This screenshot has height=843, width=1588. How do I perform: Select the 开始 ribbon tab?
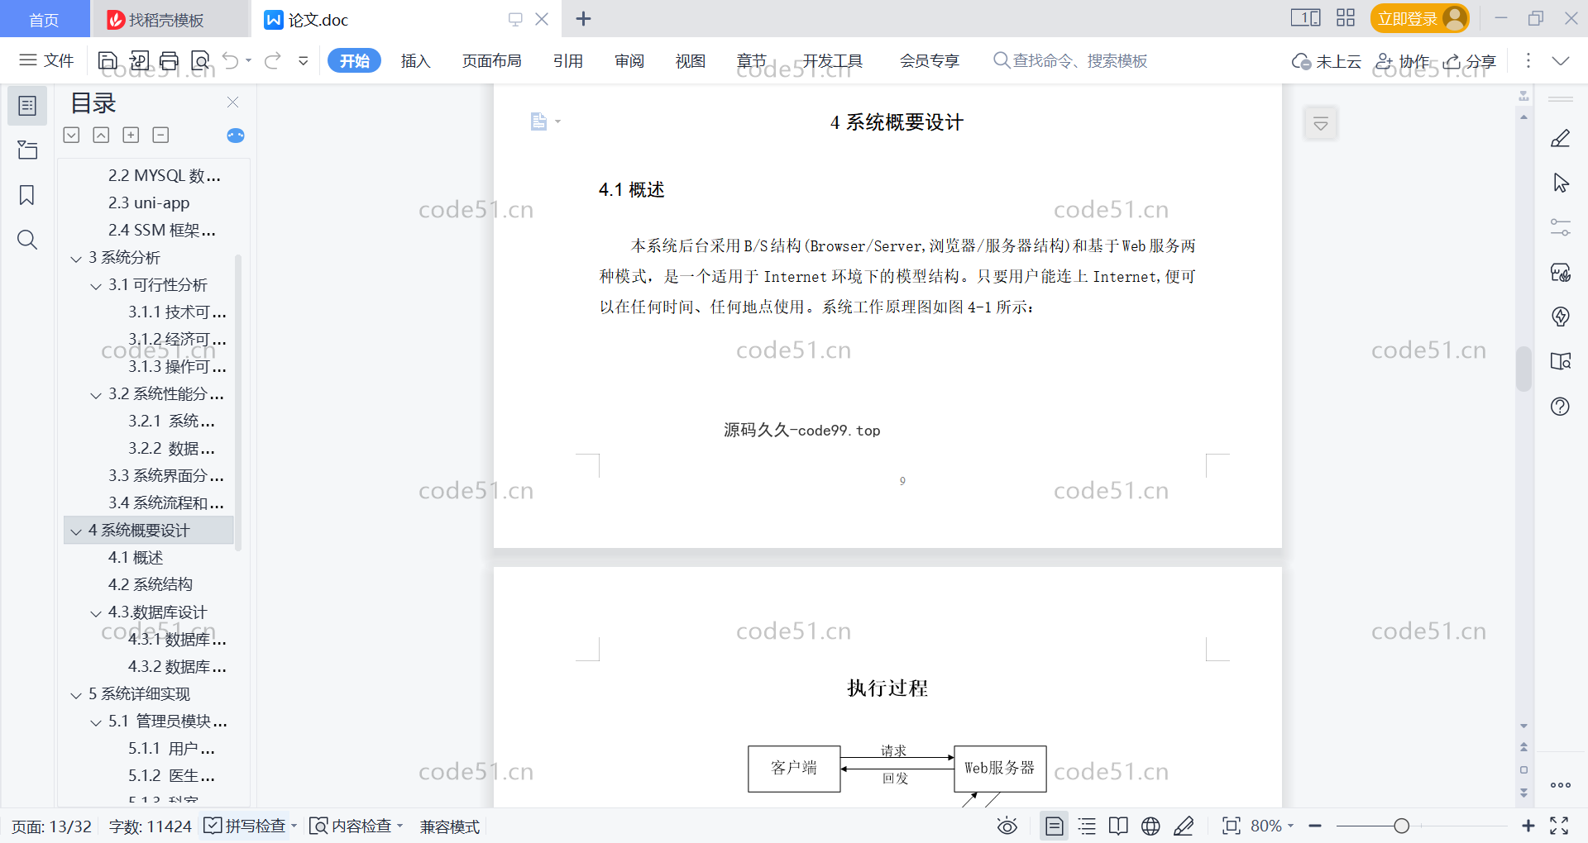click(354, 60)
